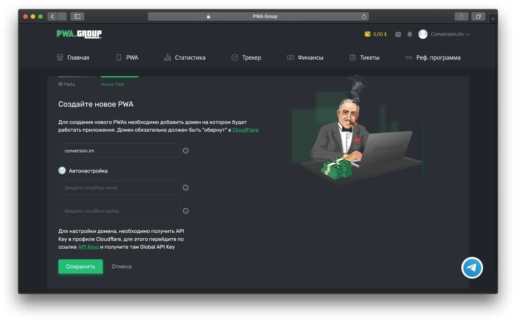Reload the page in Safari address bar
This screenshot has height=321, width=516.
point(364,16)
